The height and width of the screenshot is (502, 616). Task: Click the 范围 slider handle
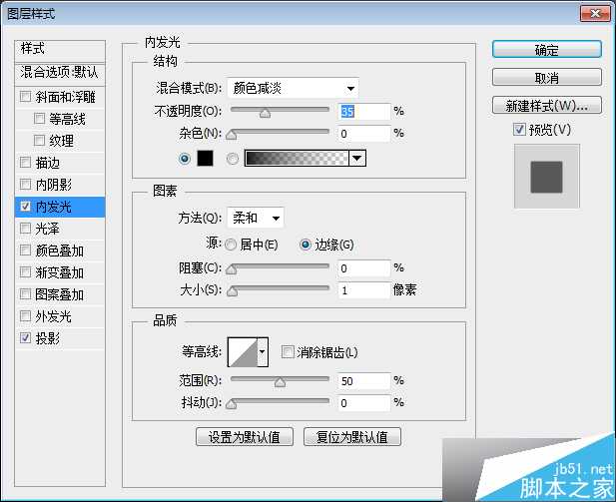click(280, 382)
